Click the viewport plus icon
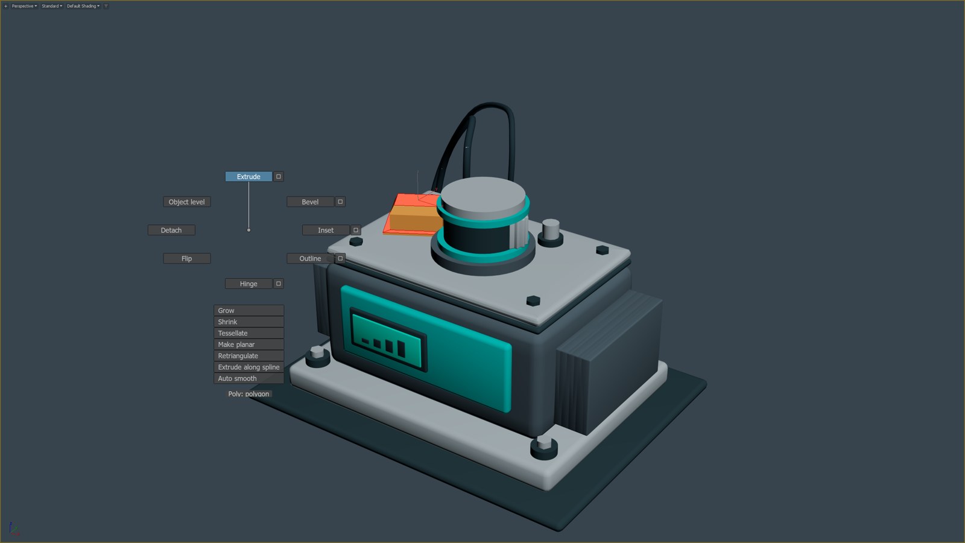This screenshot has width=965, height=543. tap(5, 6)
